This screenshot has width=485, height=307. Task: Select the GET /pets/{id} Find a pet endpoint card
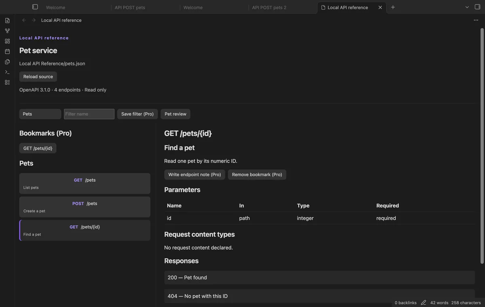click(x=85, y=230)
